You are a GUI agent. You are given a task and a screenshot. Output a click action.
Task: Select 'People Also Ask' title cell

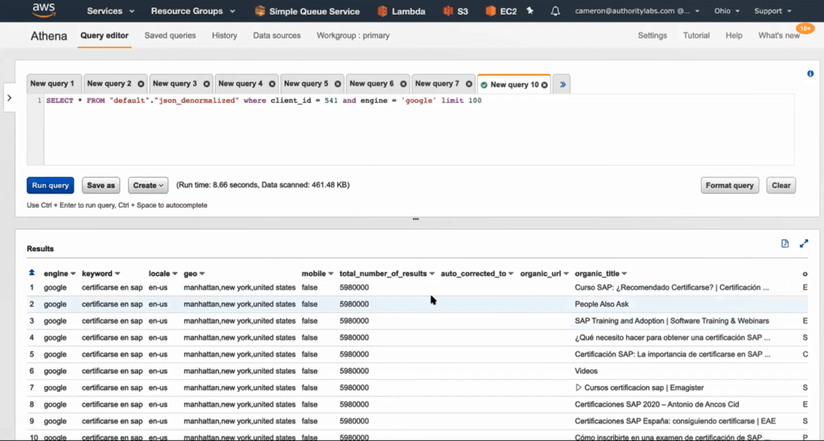coord(602,304)
